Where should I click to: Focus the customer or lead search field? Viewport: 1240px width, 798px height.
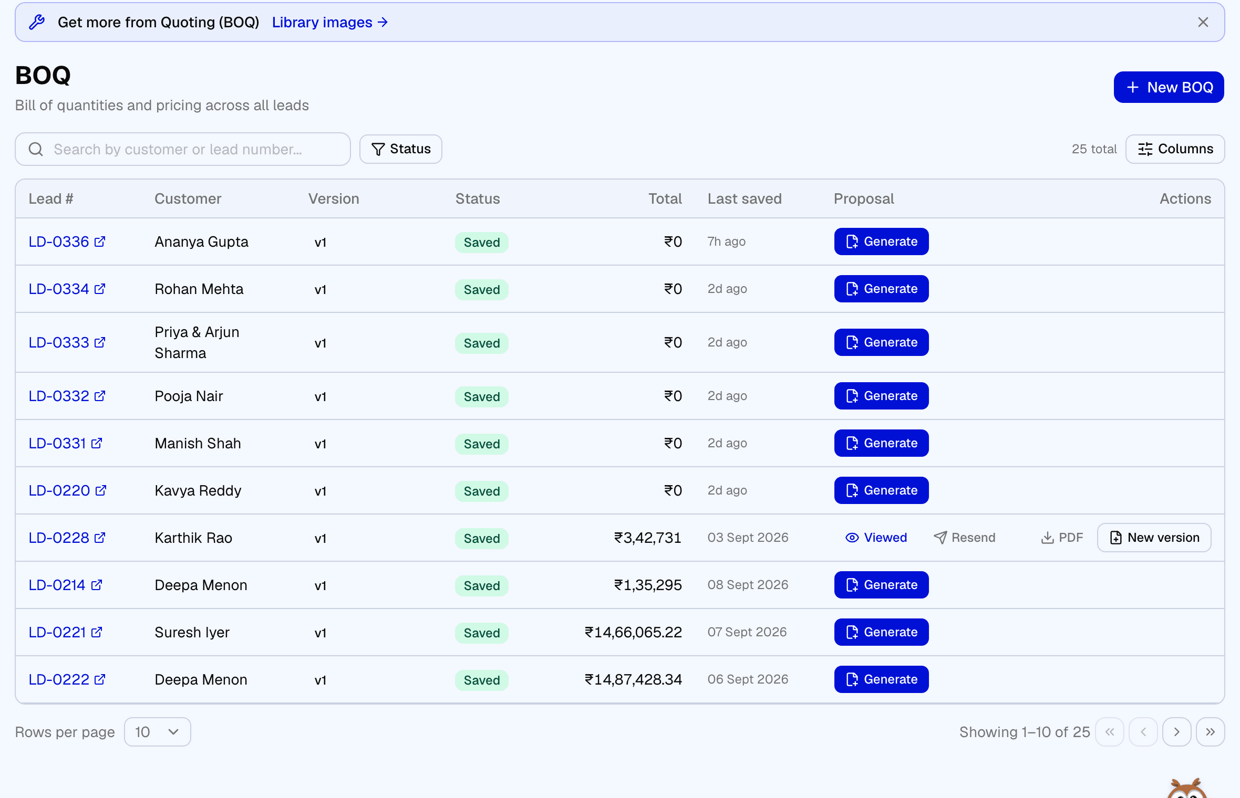182,149
